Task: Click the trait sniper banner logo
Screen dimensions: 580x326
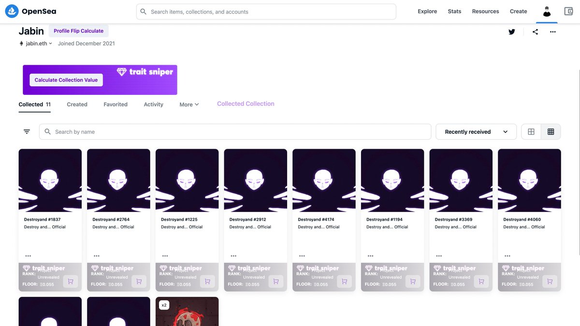Action: click(145, 72)
